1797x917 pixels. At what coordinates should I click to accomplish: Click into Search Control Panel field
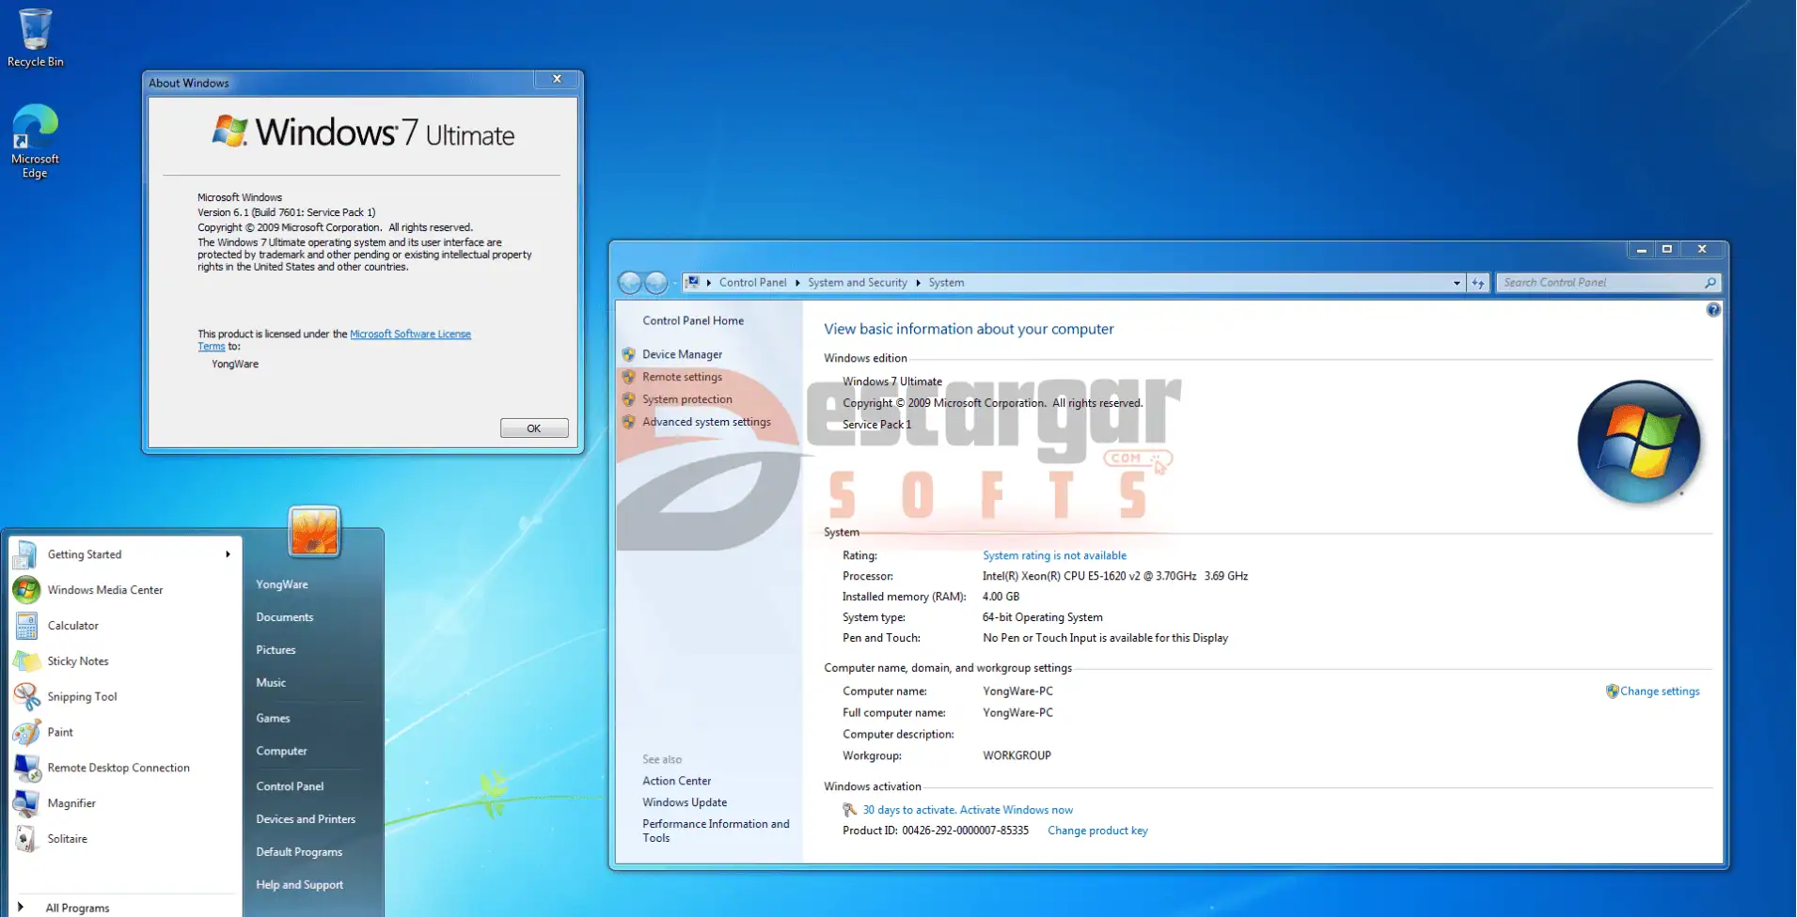click(x=1600, y=283)
